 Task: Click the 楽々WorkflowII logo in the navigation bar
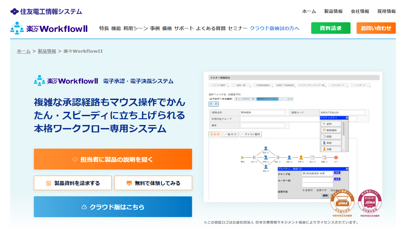point(49,28)
